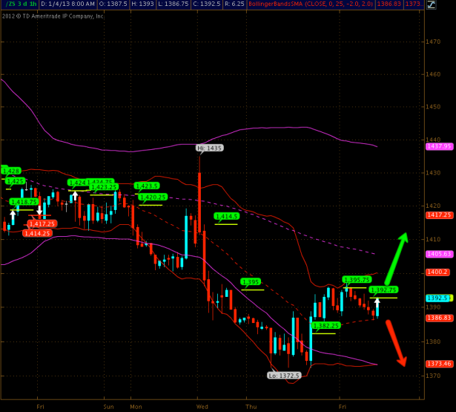Click the green 1,395.75 signal label
456x412 pixels.
356,279
